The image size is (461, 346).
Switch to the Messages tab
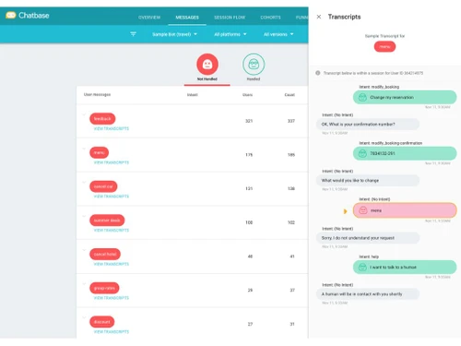coord(187,18)
